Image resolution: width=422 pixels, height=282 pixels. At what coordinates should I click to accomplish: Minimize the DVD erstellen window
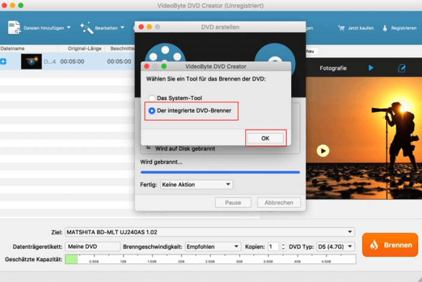[x=149, y=27]
